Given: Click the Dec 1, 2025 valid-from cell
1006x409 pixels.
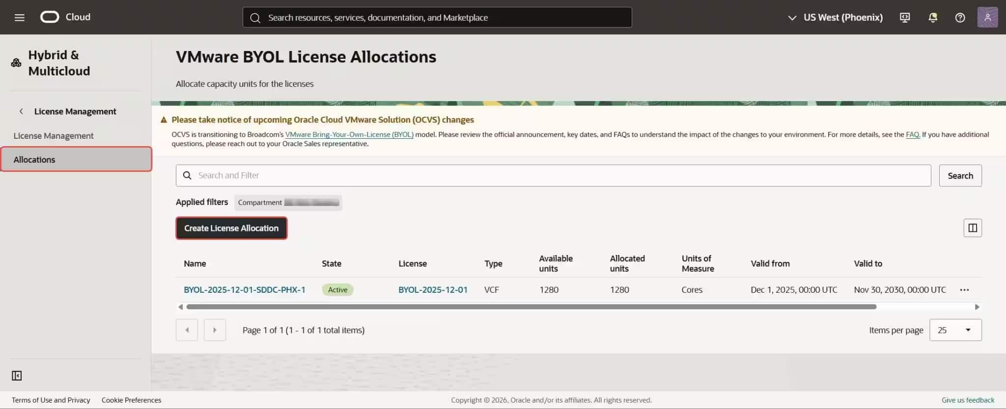Looking at the screenshot, I should pos(794,290).
